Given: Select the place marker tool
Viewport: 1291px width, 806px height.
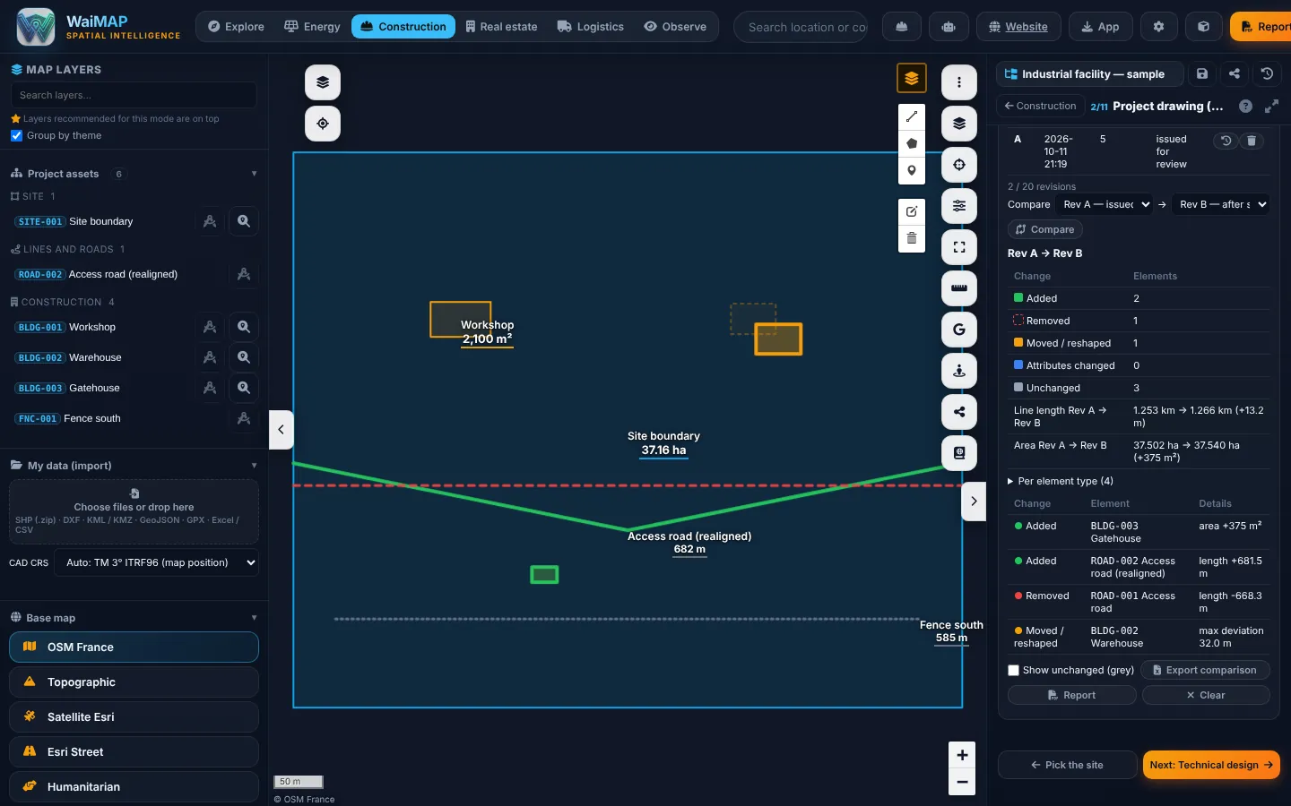Looking at the screenshot, I should (x=912, y=170).
